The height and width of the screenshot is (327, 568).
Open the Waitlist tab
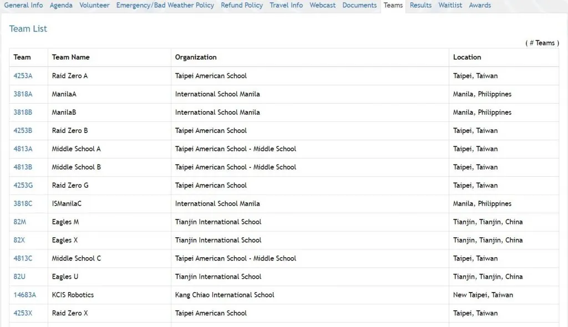tap(450, 6)
